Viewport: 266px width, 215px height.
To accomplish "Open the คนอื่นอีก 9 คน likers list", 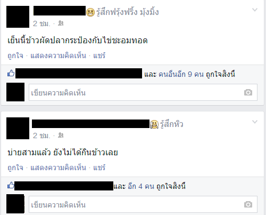I will 181,74.
